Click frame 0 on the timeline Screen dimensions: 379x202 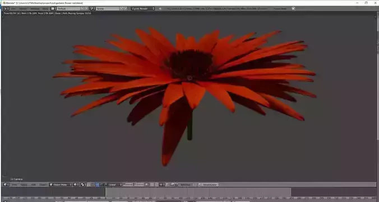(x=105, y=198)
